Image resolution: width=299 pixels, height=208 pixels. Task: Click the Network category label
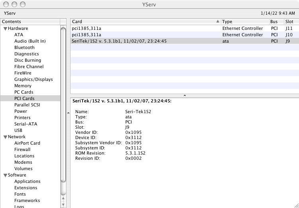click(17, 137)
